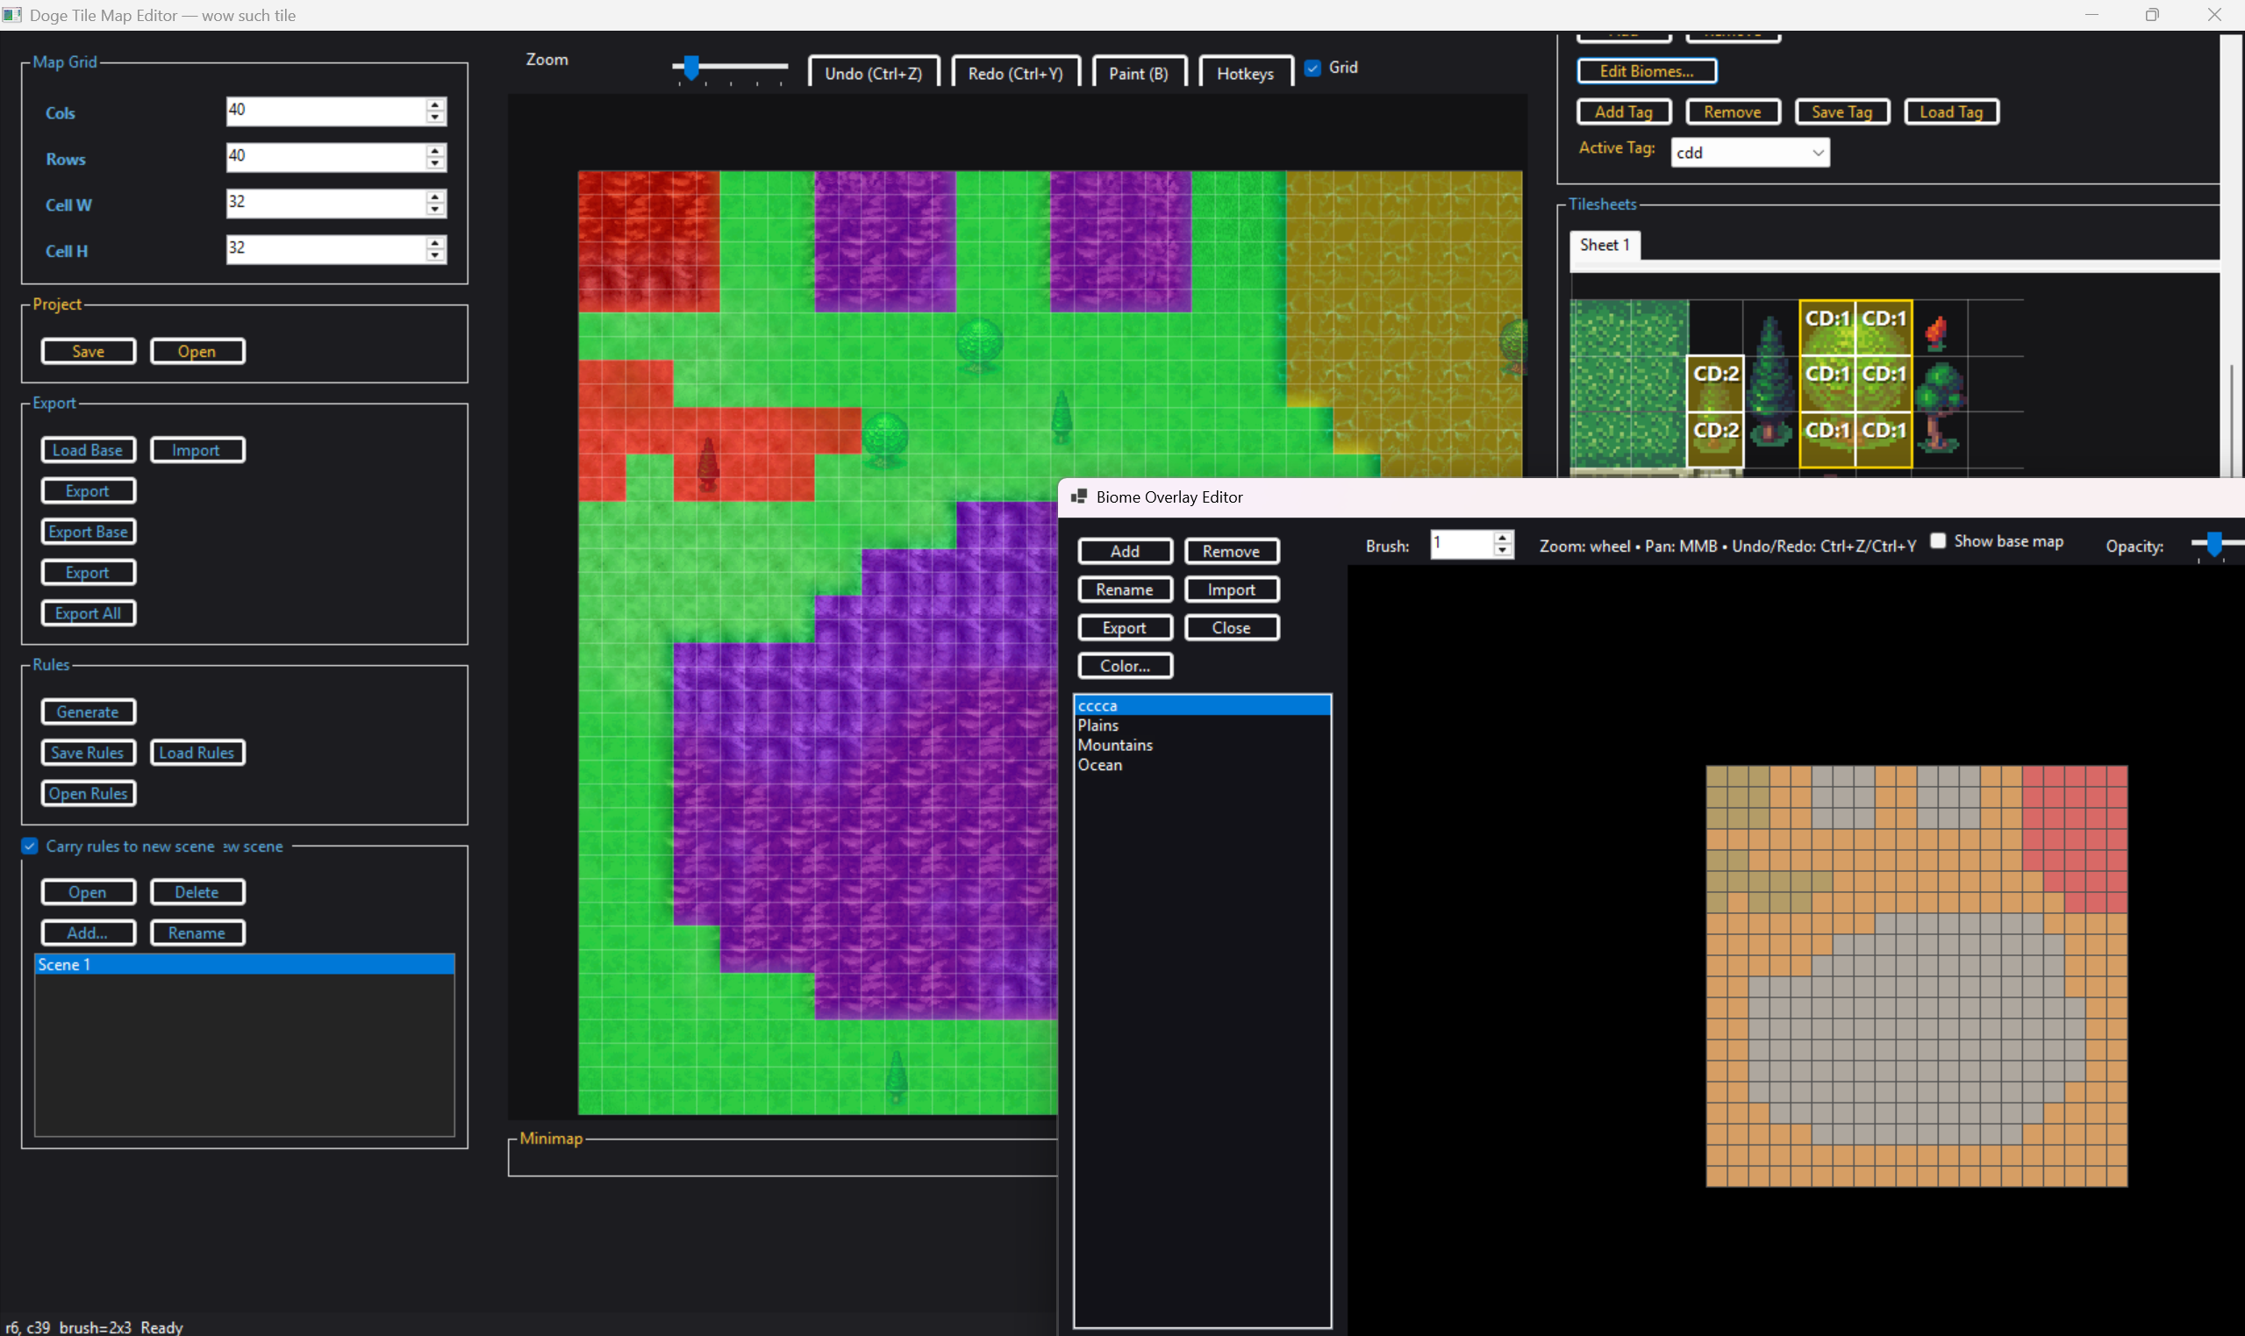Select Mountains in biome list

pos(1114,745)
